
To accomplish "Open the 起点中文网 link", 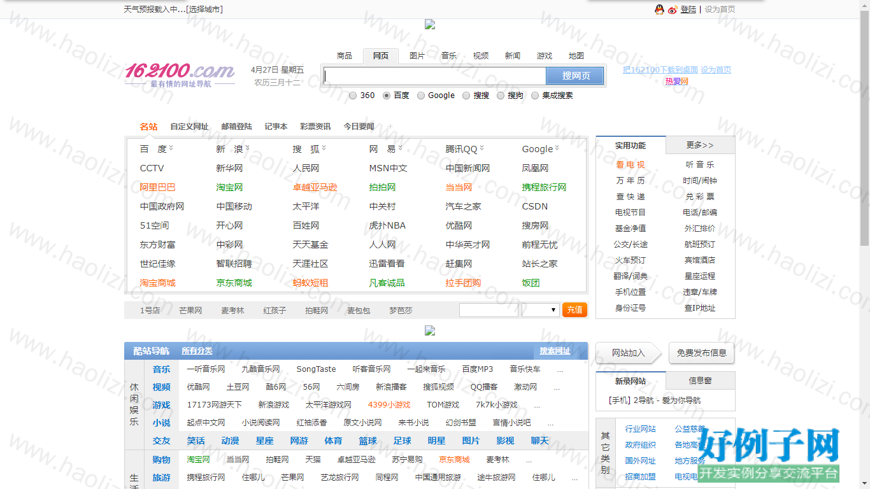I will (x=206, y=423).
